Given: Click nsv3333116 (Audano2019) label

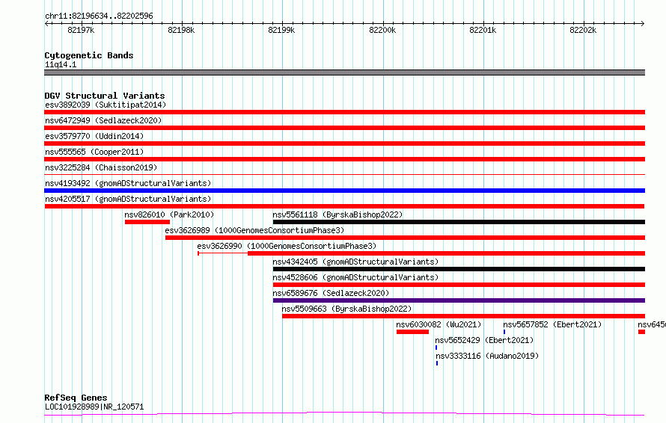Looking at the screenshot, I should pos(486,356).
